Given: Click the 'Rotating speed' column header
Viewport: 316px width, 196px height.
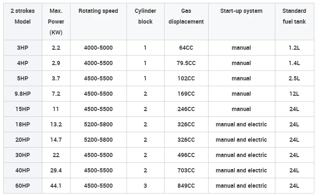Looking at the screenshot, I should (x=98, y=11).
